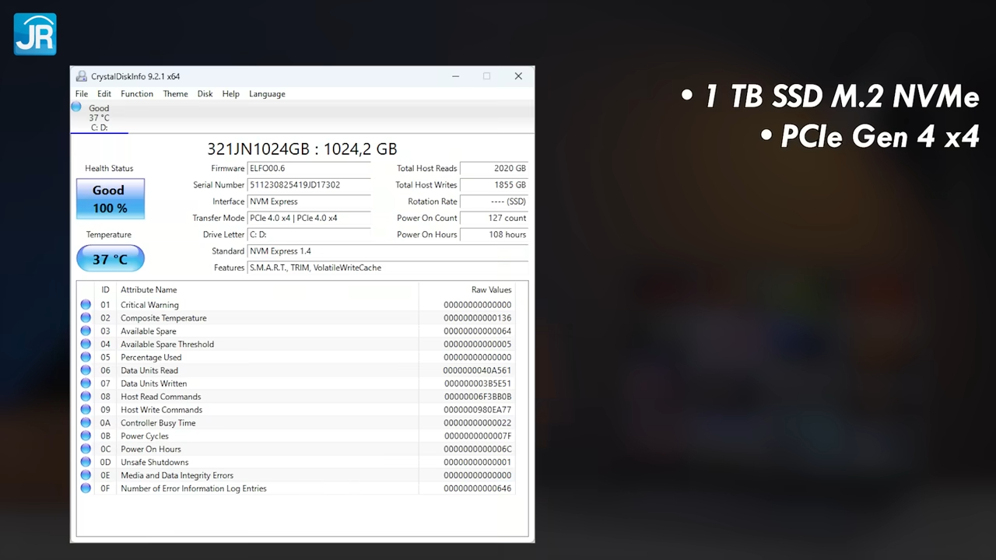
Task: Click the indicator beside Media and Data Integrity Errors
Action: click(x=86, y=475)
